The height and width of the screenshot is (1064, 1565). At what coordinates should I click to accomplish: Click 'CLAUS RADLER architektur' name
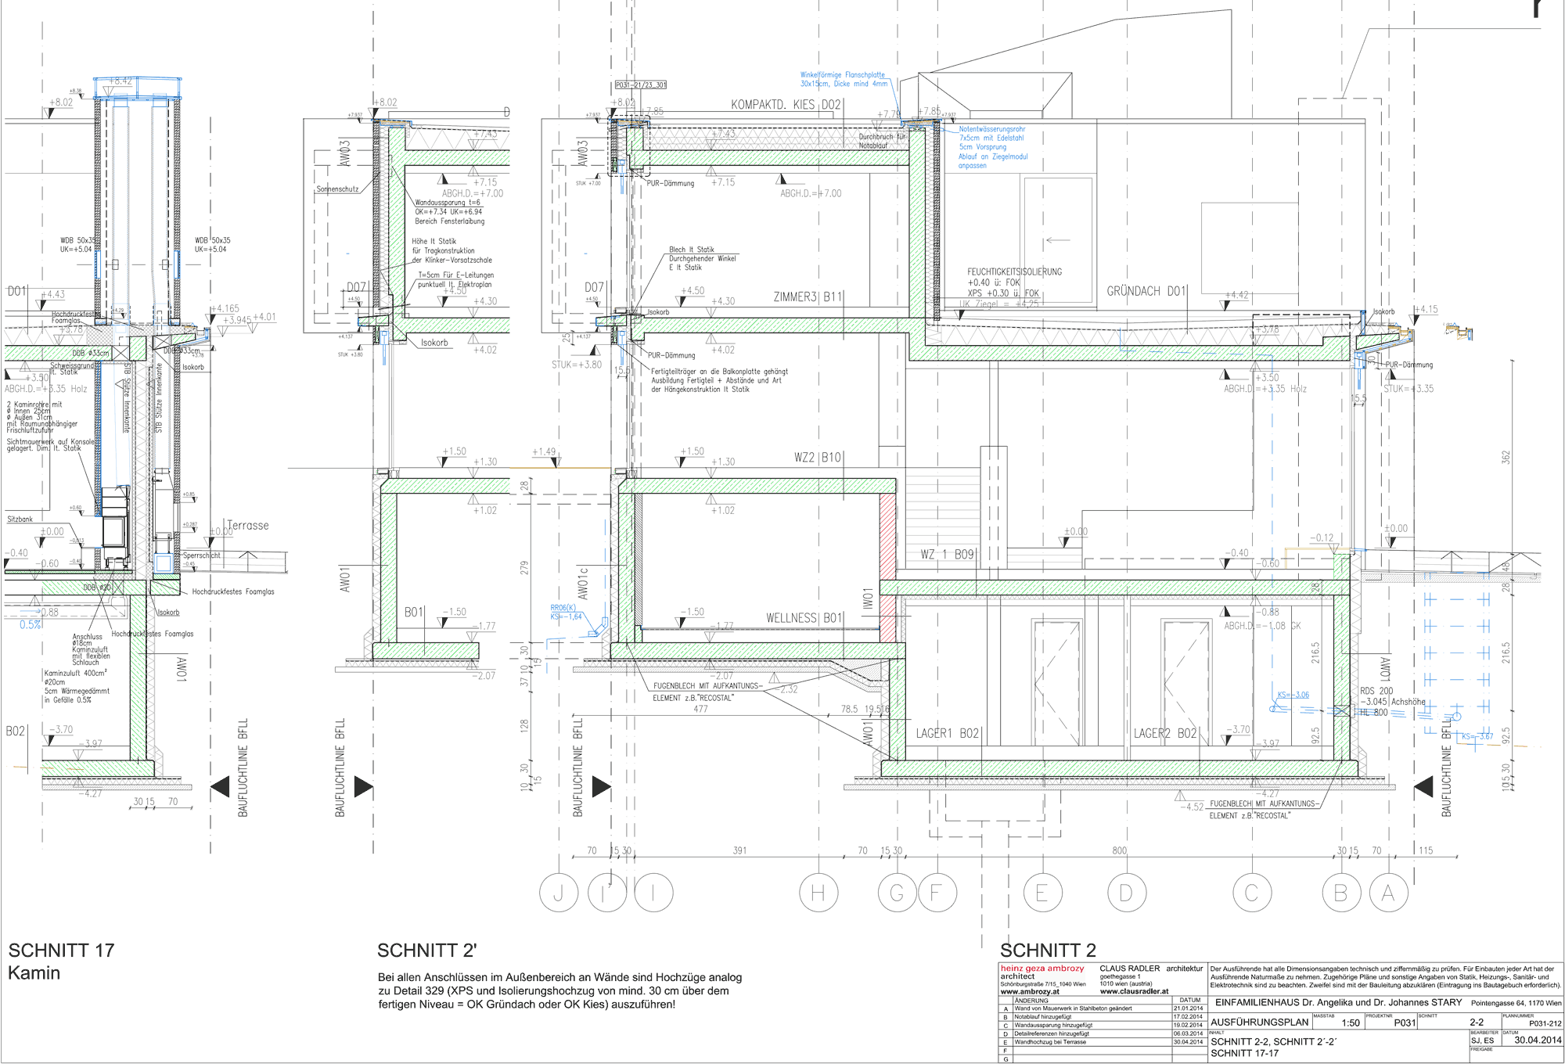(1151, 969)
